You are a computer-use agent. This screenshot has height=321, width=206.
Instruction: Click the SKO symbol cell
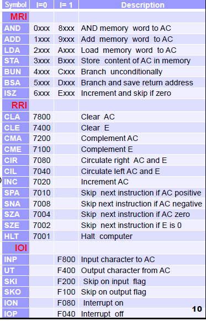[16, 292]
